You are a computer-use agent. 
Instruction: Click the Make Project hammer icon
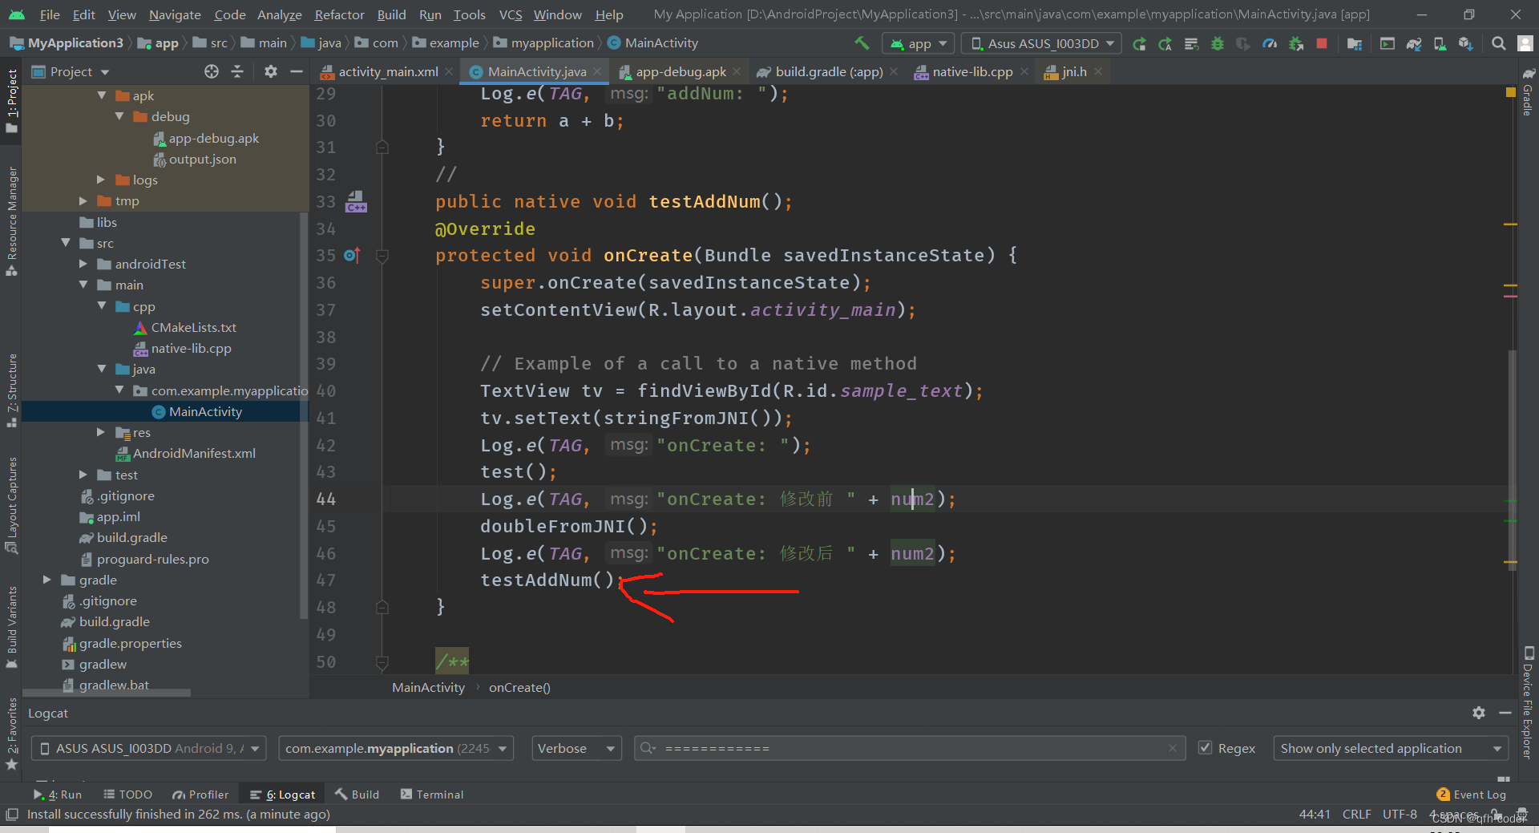pos(862,43)
